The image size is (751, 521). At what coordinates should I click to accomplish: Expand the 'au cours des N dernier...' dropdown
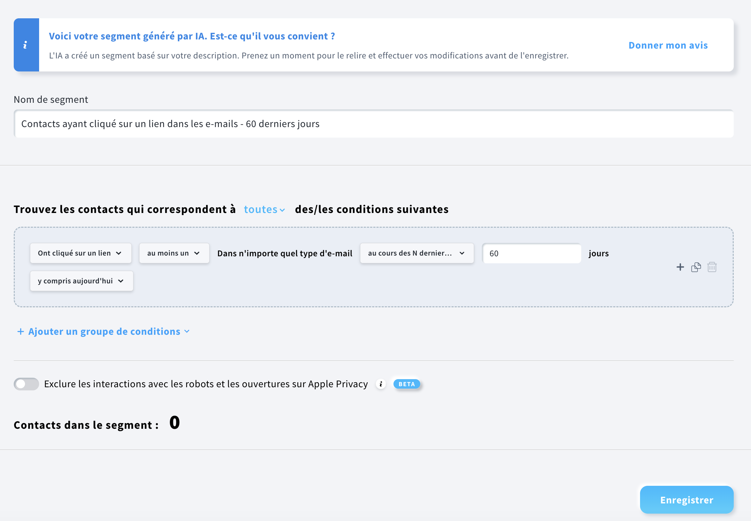(417, 253)
